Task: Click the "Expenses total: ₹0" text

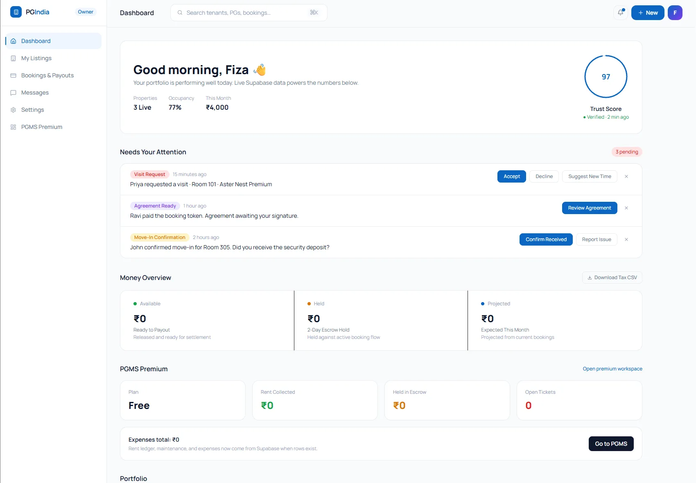Action: pyautogui.click(x=154, y=440)
